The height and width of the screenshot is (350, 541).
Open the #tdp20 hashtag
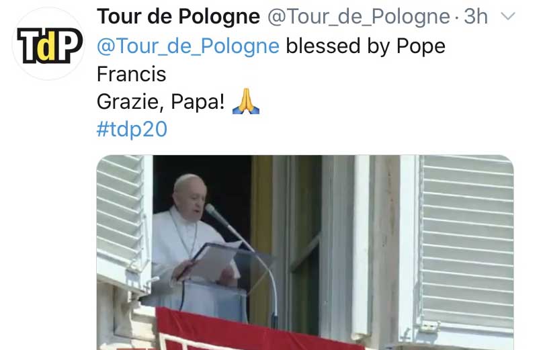132,129
